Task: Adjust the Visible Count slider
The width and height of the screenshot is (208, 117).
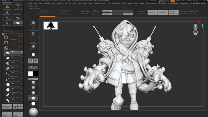Action: (x=13, y=31)
